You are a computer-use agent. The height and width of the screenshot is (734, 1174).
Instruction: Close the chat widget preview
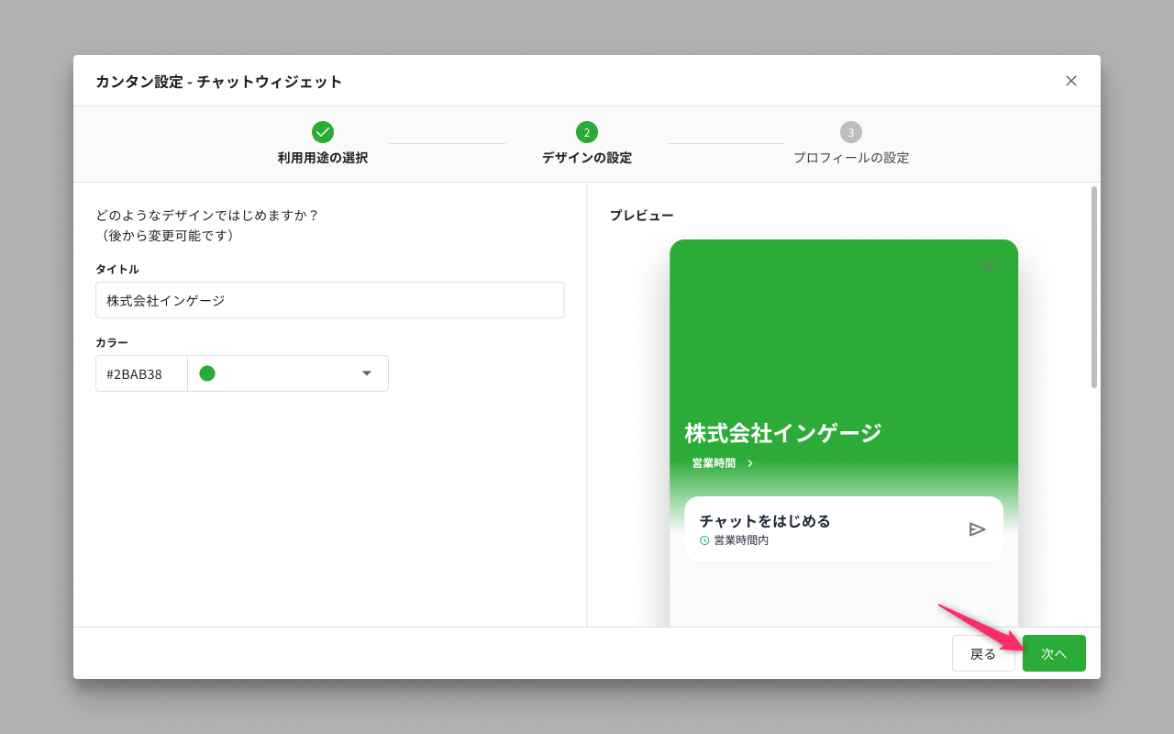[x=989, y=267]
